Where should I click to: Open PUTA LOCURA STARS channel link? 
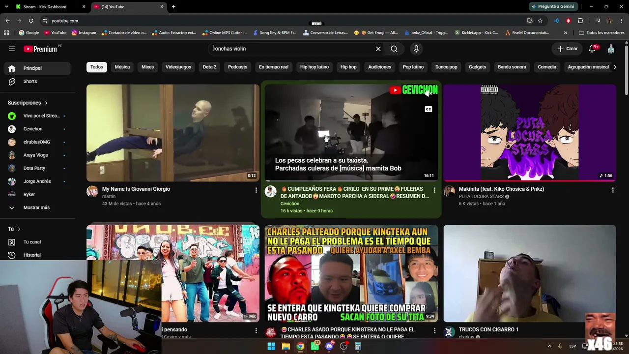(x=481, y=197)
